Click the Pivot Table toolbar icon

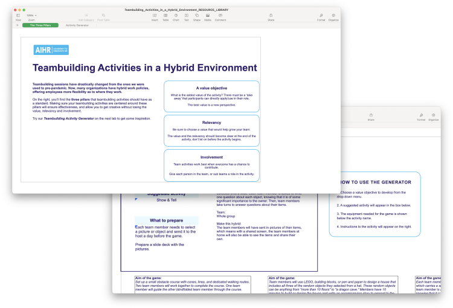tap(103, 15)
